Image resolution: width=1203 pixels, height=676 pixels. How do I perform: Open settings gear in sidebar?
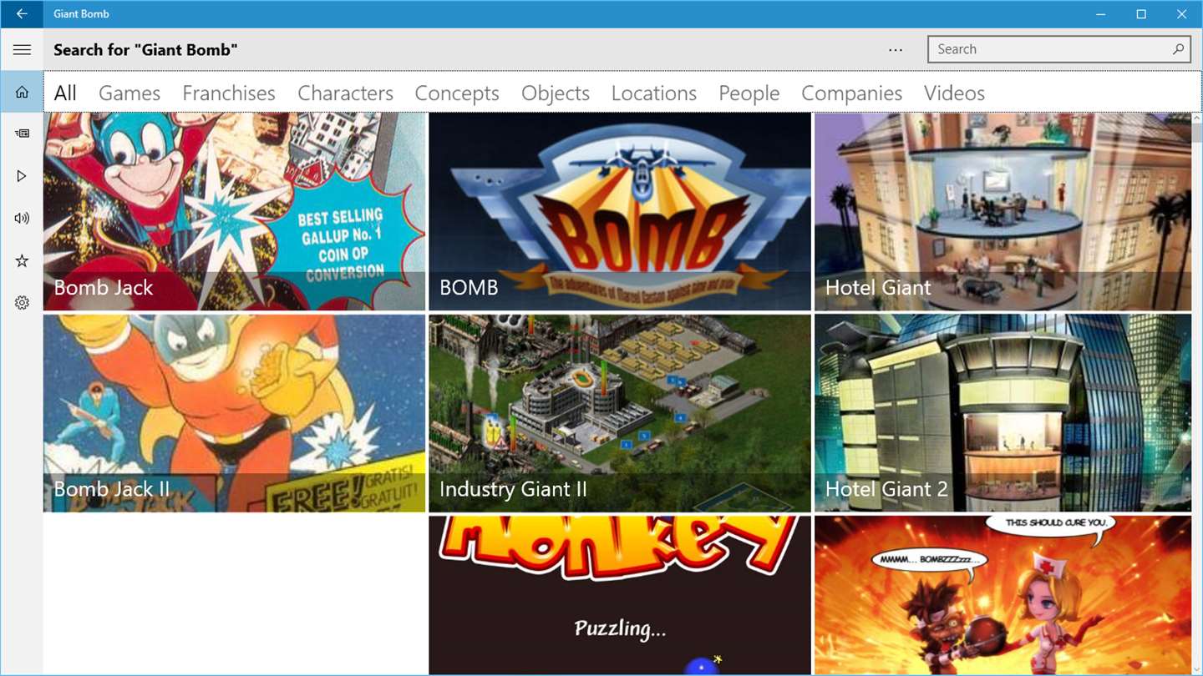(22, 303)
